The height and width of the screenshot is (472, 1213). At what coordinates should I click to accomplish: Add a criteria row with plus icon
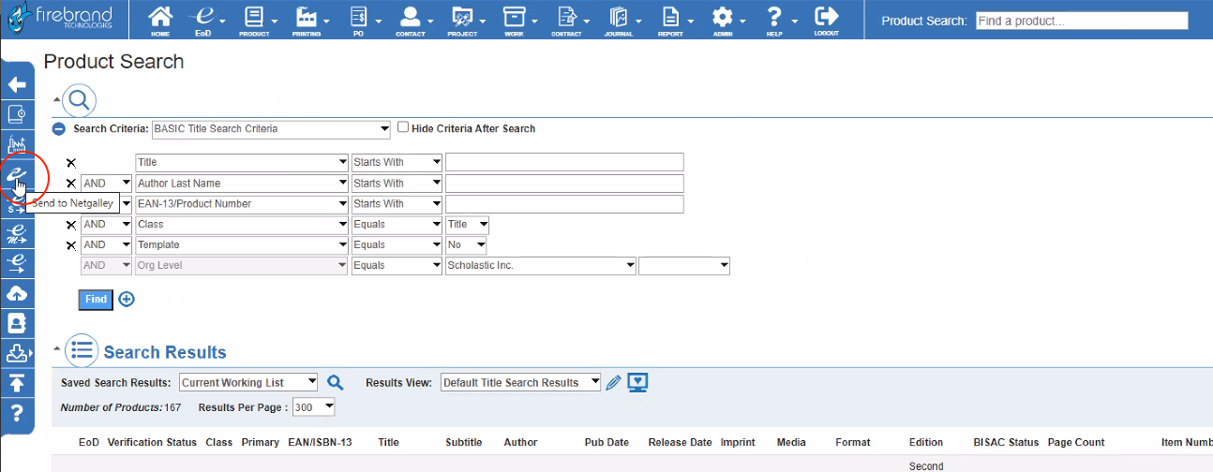(x=127, y=300)
